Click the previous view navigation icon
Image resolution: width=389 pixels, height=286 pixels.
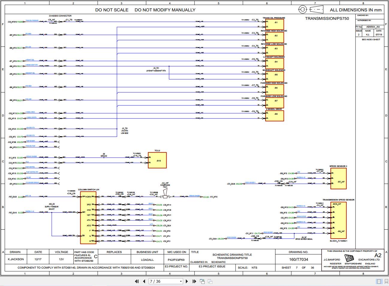[202, 281]
